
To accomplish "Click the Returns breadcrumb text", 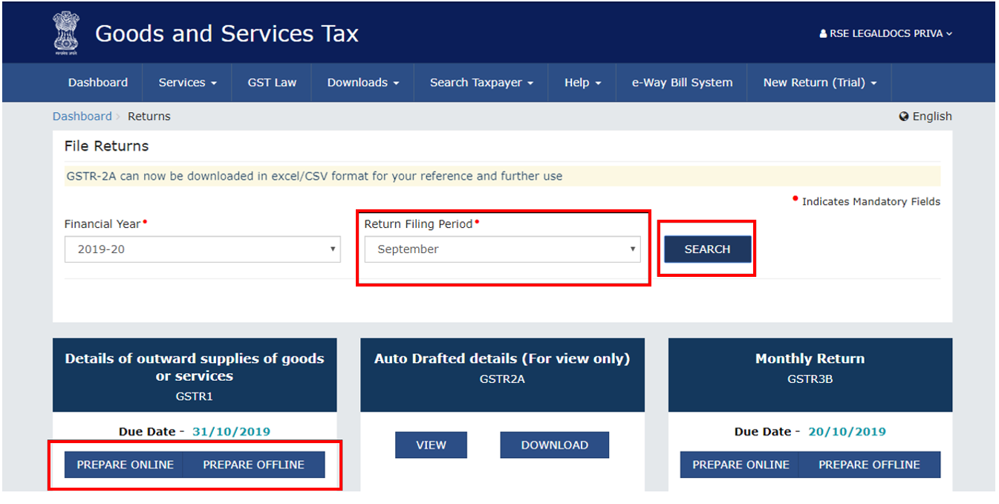I will click(149, 117).
